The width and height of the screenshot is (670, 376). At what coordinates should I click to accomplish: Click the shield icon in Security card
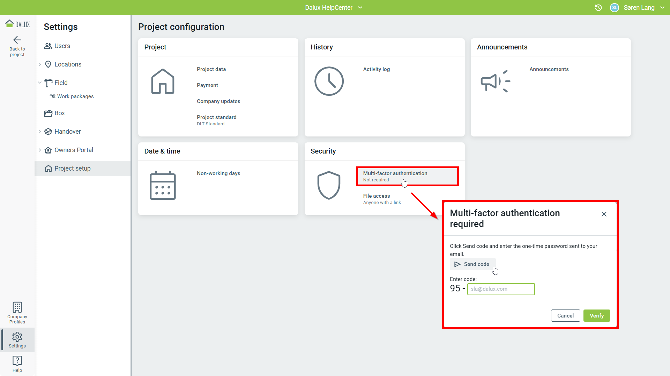pos(328,185)
